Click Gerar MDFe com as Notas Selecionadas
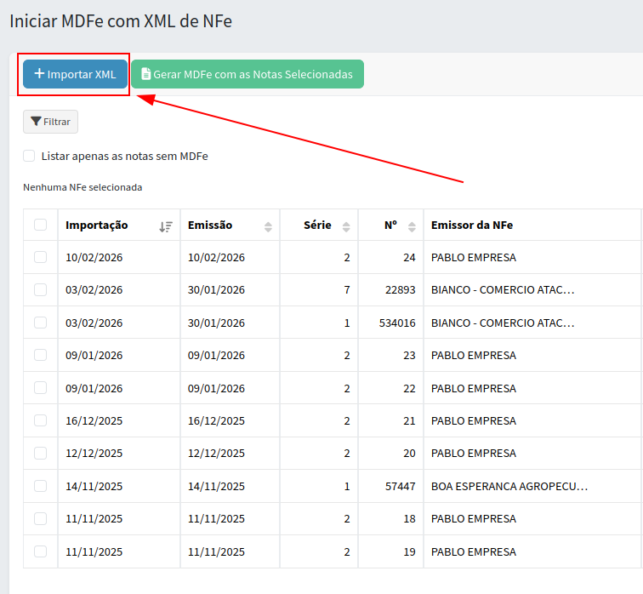This screenshot has height=594, width=643. coord(247,74)
